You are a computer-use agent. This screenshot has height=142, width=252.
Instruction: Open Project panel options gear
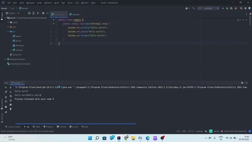coord(43,13)
